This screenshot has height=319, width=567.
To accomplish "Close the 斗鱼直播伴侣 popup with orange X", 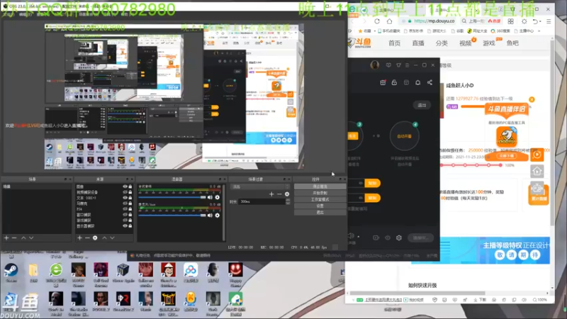I will pos(532,99).
